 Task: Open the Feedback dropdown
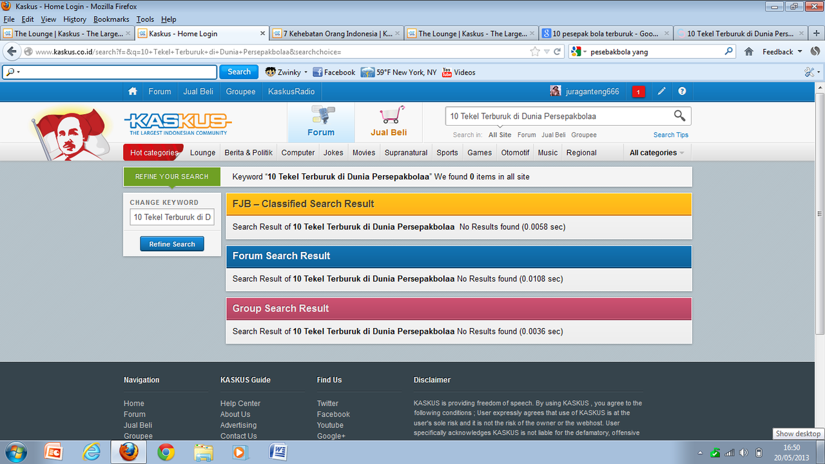782,52
